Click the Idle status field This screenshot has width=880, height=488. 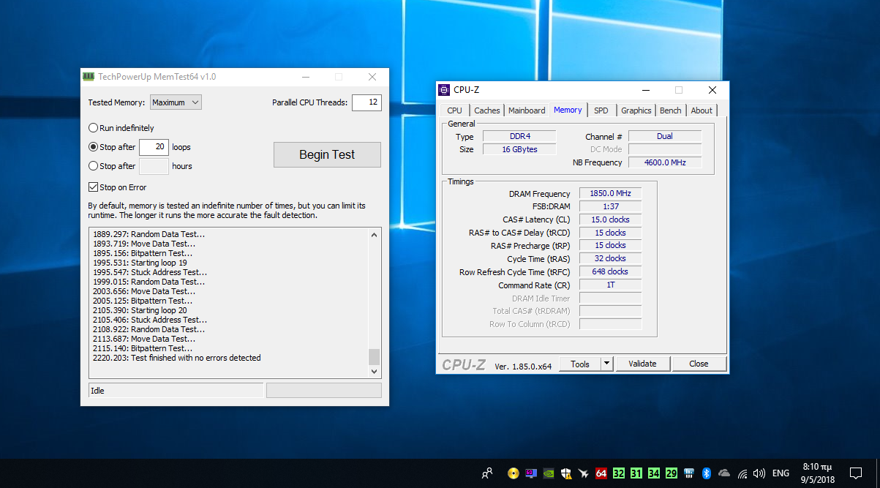tap(176, 391)
